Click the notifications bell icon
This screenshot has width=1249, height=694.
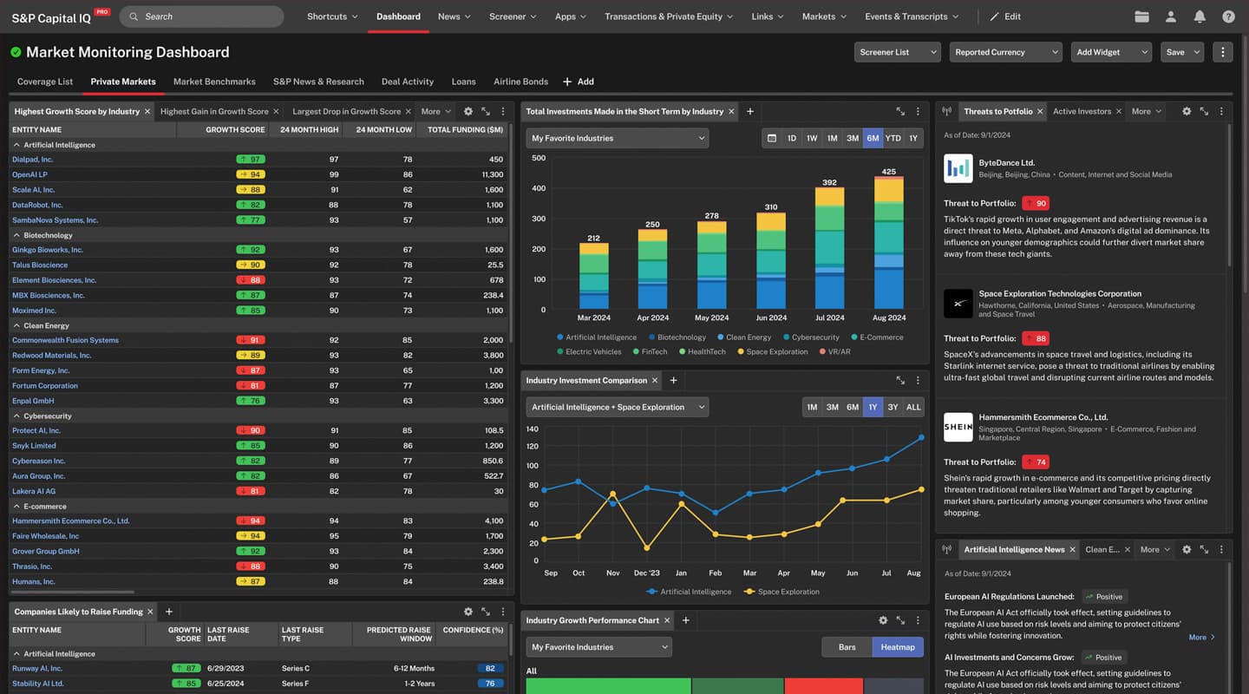coord(1200,16)
